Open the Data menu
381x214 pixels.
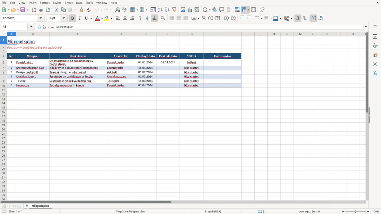coord(79,3)
